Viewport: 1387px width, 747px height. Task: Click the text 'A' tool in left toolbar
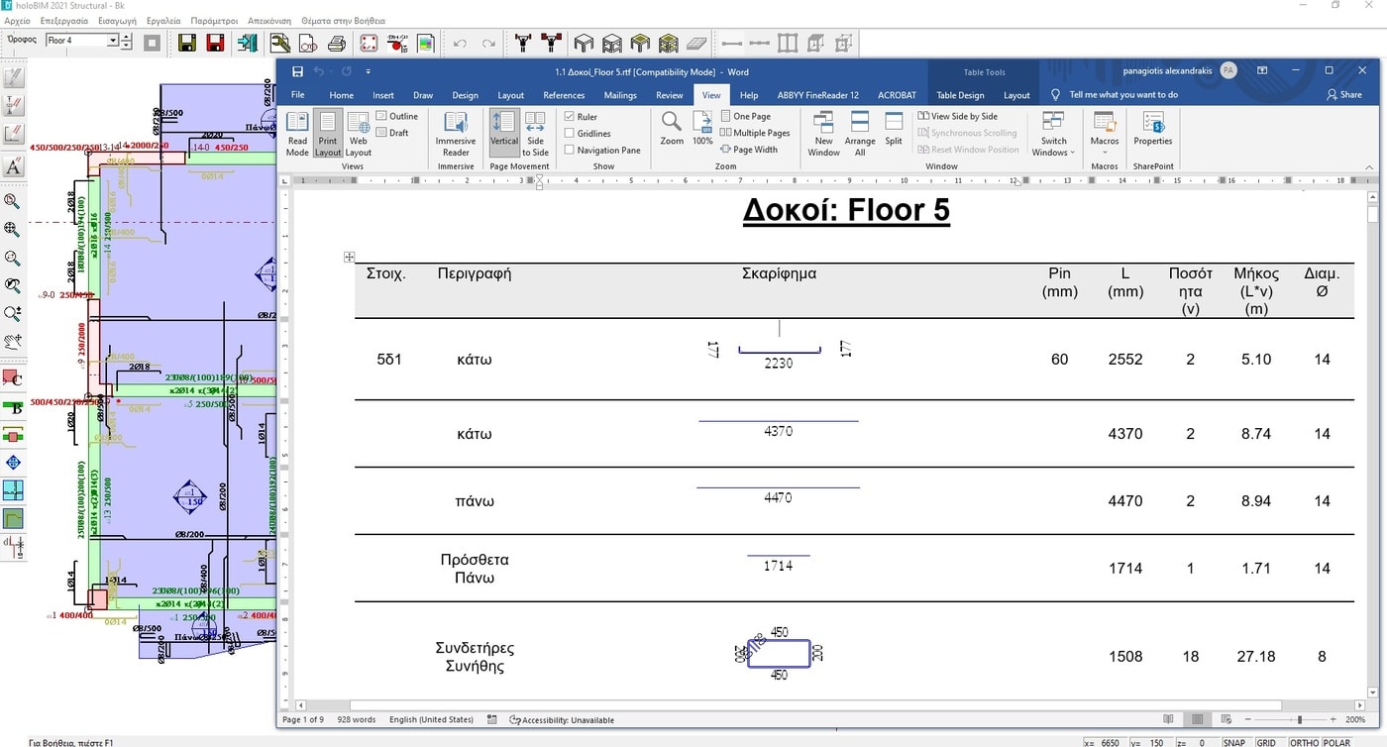[x=14, y=166]
